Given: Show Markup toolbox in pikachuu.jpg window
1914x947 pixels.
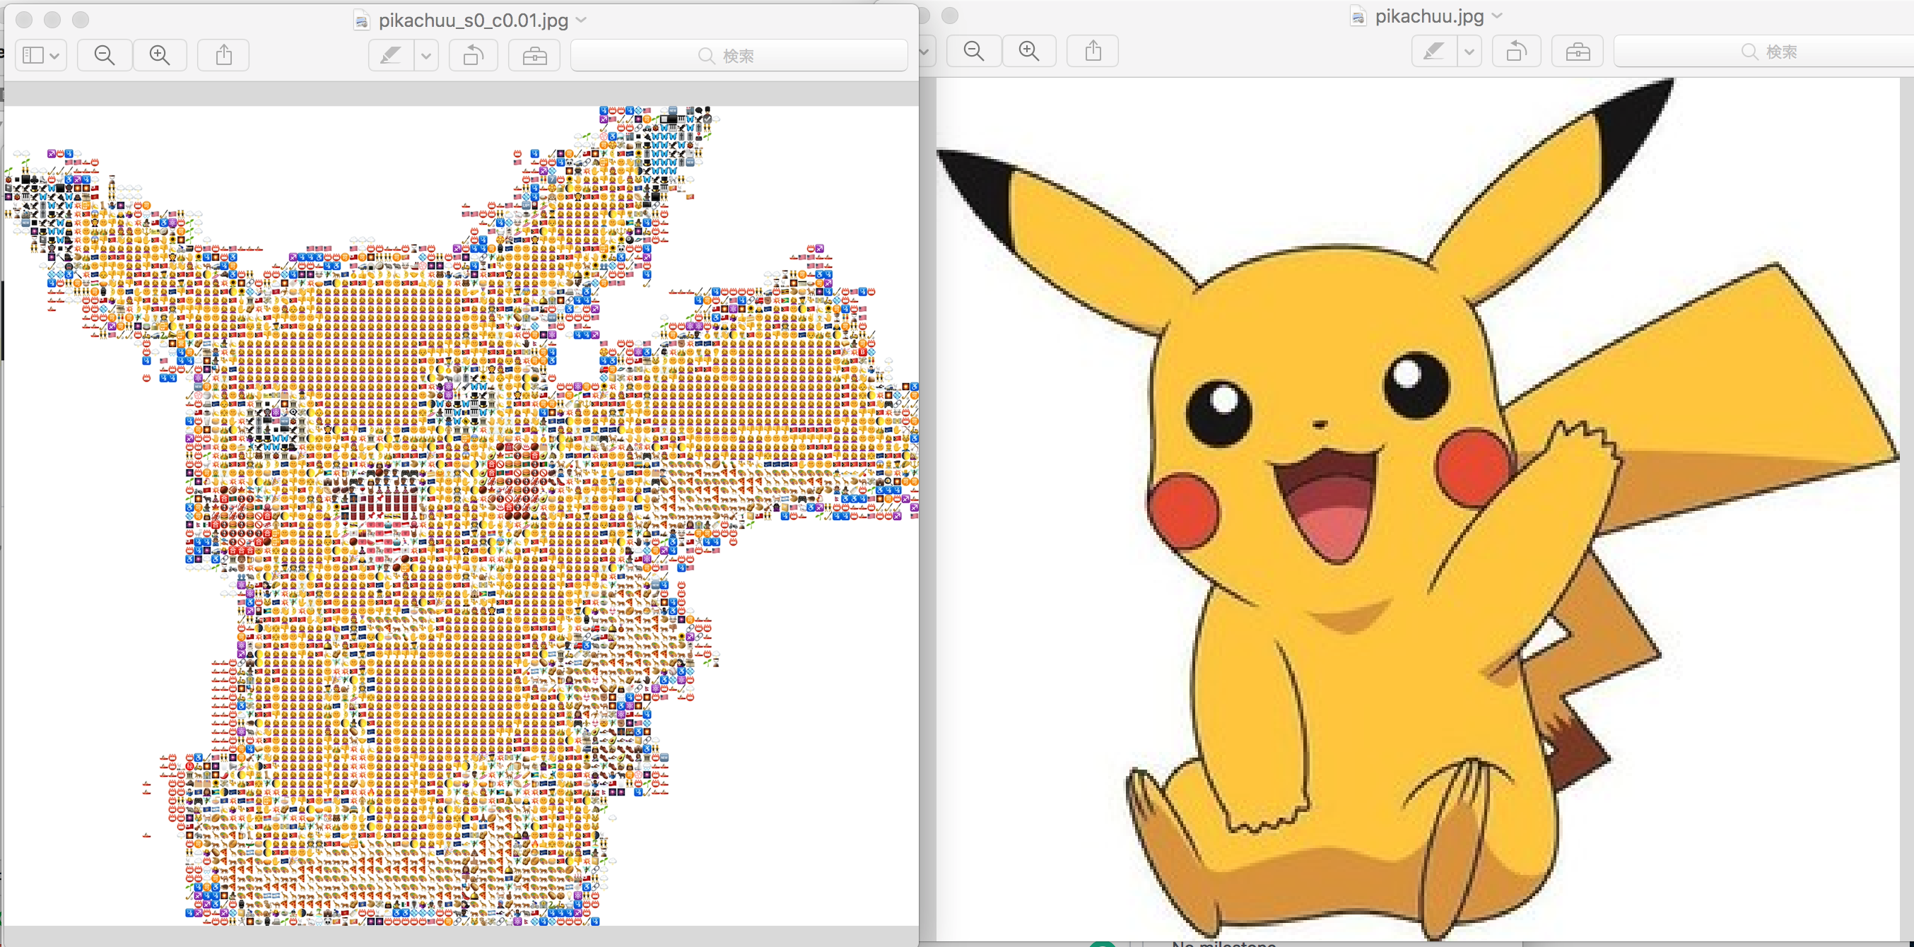Looking at the screenshot, I should coord(1578,50).
